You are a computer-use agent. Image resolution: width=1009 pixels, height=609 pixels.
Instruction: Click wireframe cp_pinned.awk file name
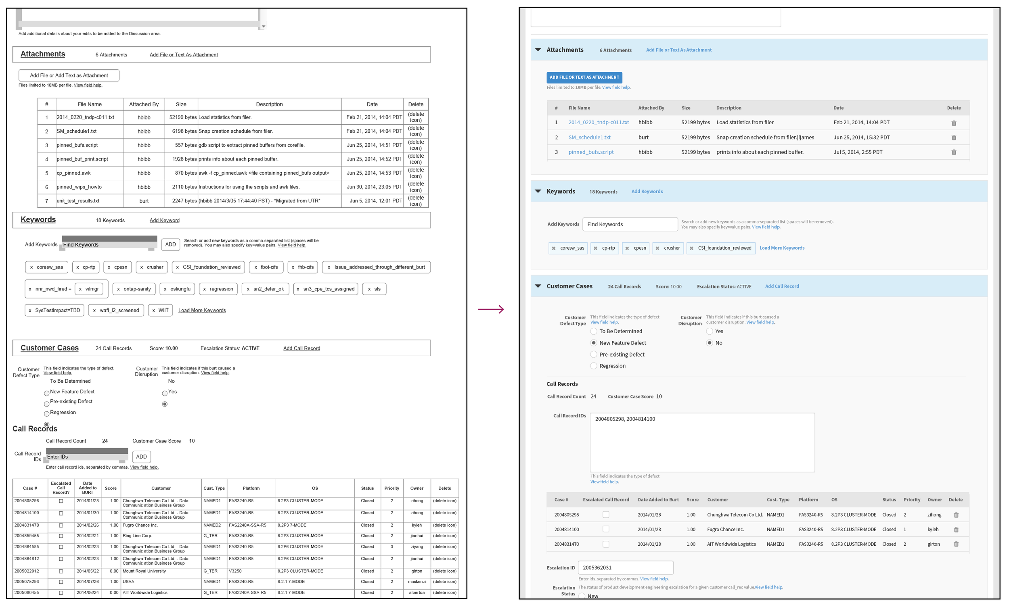74,173
